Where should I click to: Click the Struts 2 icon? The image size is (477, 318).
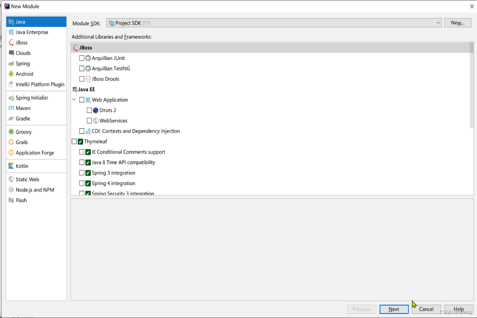96,110
